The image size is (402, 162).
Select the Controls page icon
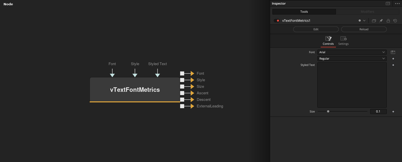coord(328,38)
